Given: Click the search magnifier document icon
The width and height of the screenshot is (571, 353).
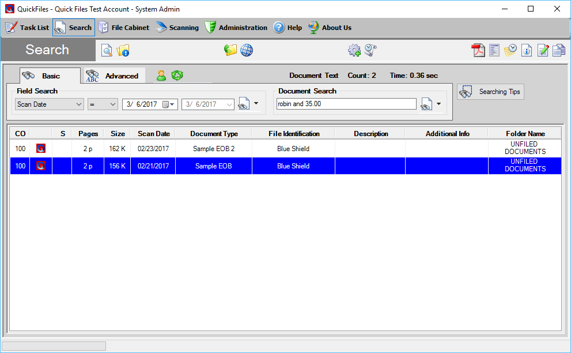Looking at the screenshot, I should click(x=107, y=50).
